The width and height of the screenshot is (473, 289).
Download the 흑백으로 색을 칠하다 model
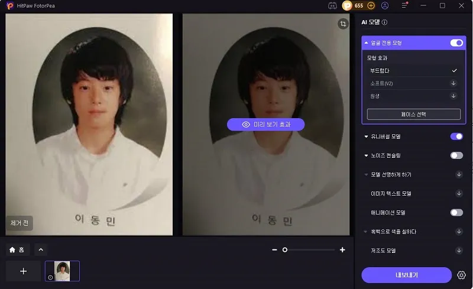click(459, 232)
